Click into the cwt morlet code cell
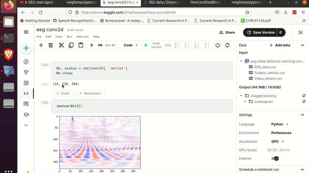Image resolution: width=309 pixels, height=173 pixels. coord(142,71)
